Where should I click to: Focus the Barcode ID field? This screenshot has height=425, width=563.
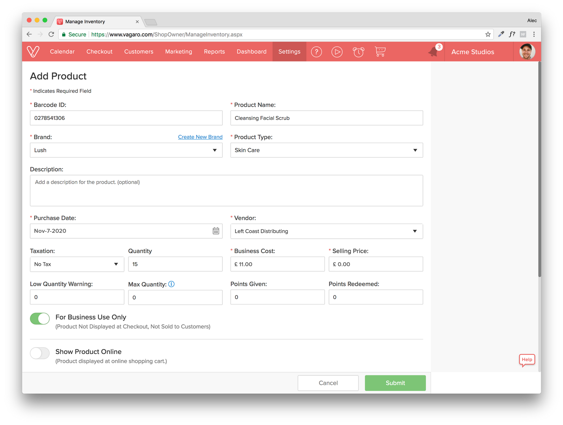click(126, 118)
